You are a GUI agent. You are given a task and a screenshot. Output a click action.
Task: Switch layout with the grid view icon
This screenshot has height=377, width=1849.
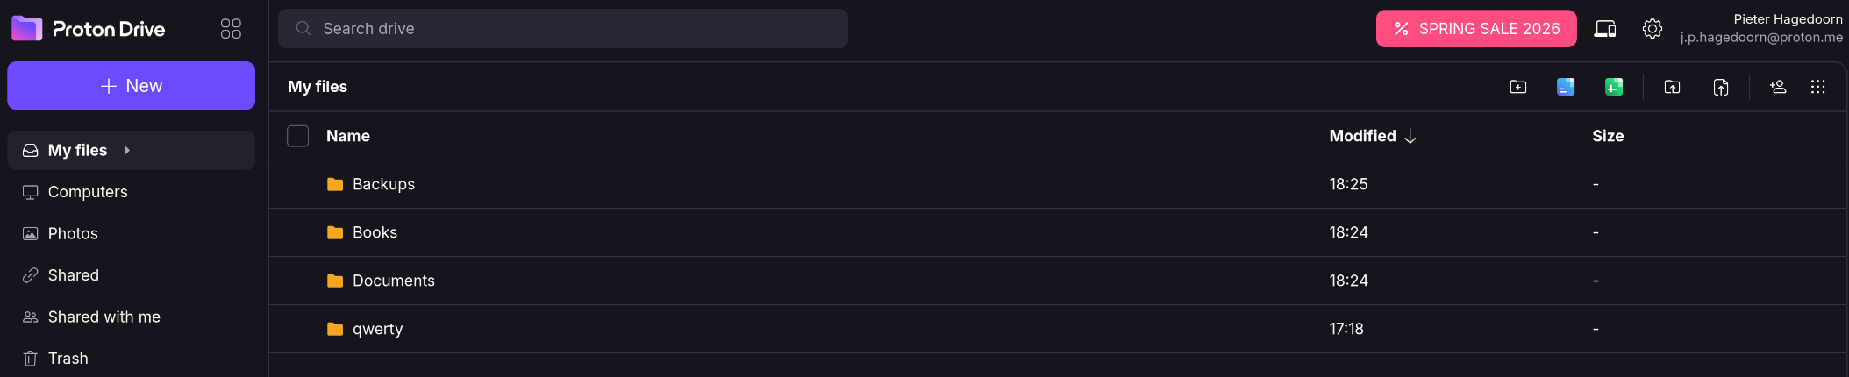point(1818,87)
